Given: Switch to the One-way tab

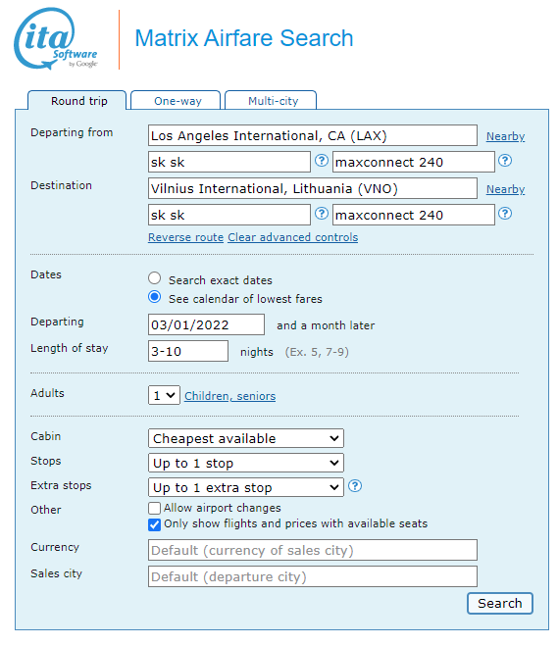Looking at the screenshot, I should pyautogui.click(x=176, y=101).
